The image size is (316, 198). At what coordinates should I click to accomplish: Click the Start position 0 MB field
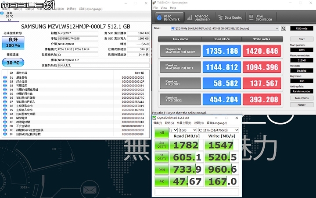coord(302,50)
